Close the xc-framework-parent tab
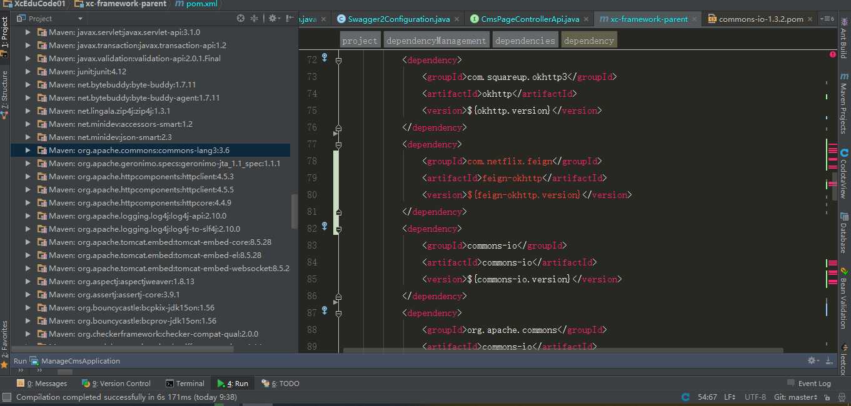Image resolution: width=851 pixels, height=406 pixels. (x=695, y=19)
